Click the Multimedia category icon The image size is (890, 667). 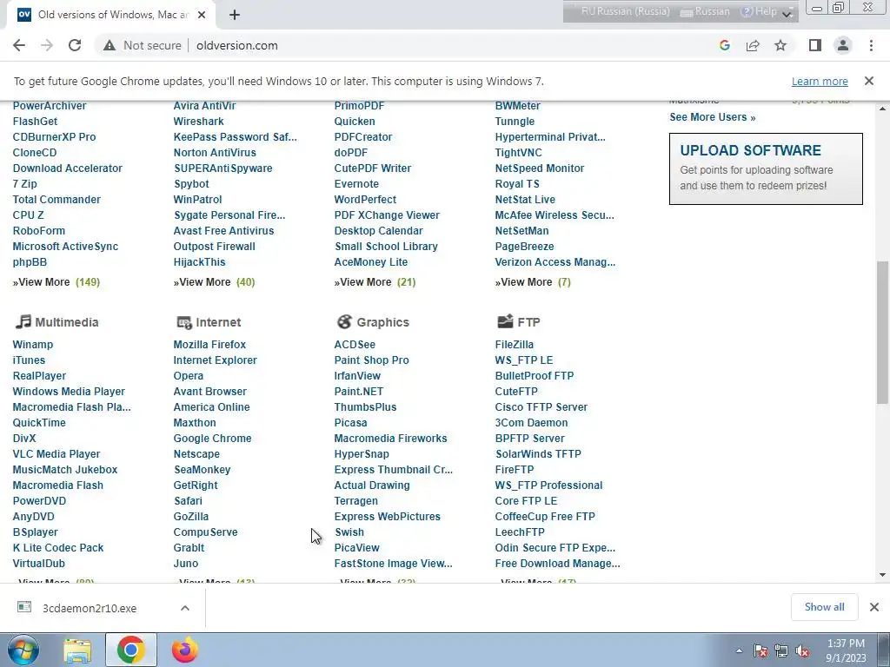pos(23,321)
